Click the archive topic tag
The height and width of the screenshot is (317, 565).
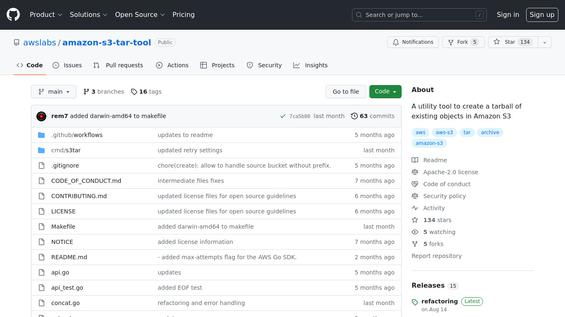tap(490, 132)
